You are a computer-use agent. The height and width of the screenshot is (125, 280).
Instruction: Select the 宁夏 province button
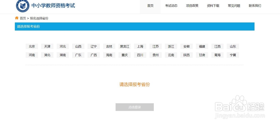(x=233, y=55)
